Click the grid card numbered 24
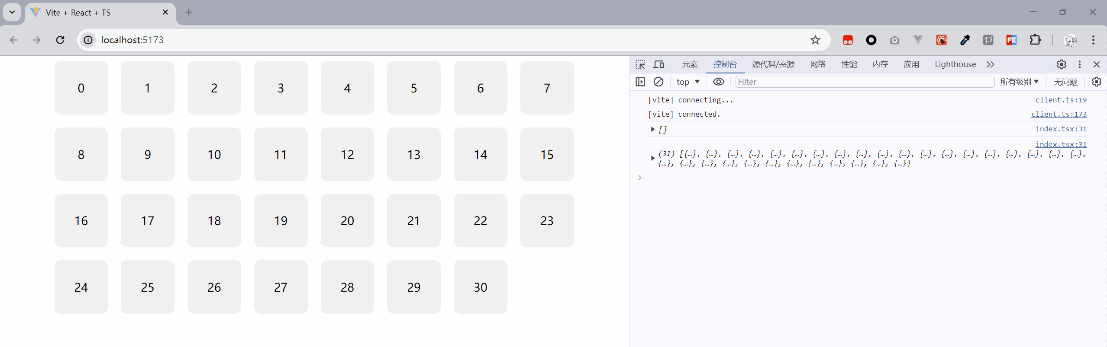The width and height of the screenshot is (1107, 347). tap(81, 287)
